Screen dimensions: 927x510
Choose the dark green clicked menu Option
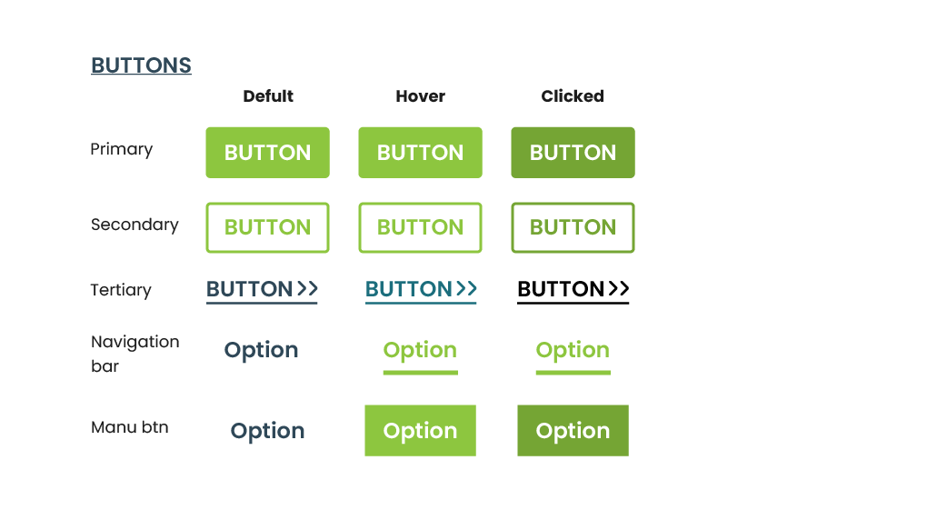573,431
